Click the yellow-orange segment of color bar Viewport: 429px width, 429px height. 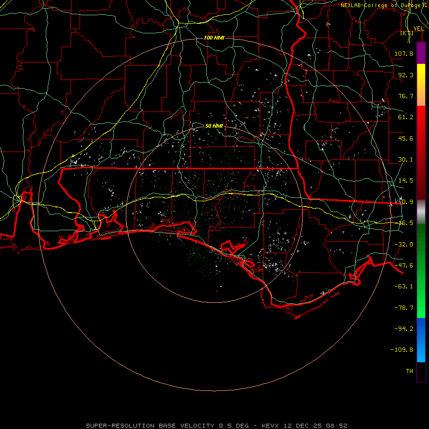421,85
